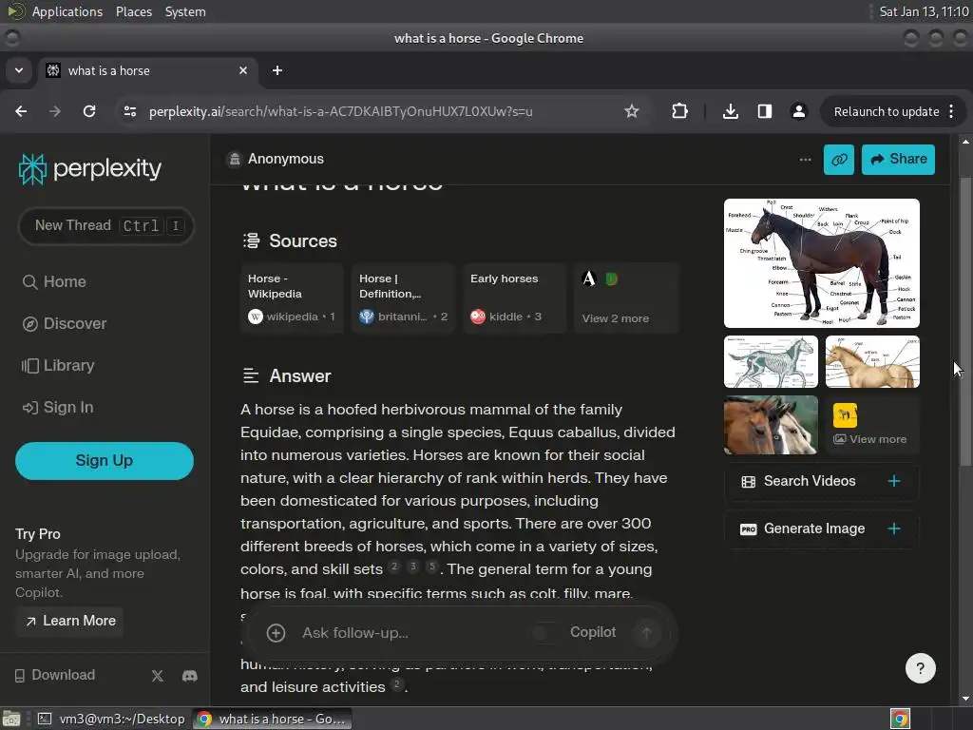Close the 'what is a horse' tab
This screenshot has width=973, height=730.
pos(243,70)
